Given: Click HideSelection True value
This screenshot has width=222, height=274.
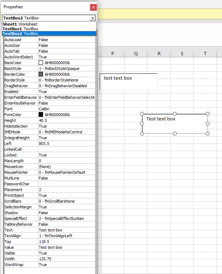Looking at the screenshot, I should point(67,126).
